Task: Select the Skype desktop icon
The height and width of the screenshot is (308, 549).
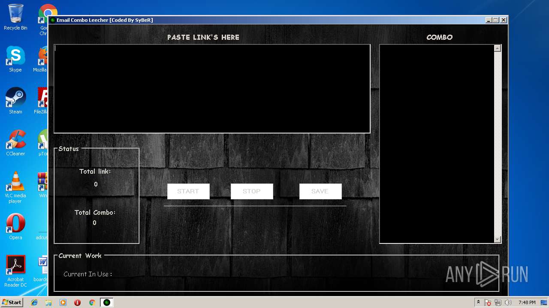Action: pyautogui.click(x=15, y=59)
